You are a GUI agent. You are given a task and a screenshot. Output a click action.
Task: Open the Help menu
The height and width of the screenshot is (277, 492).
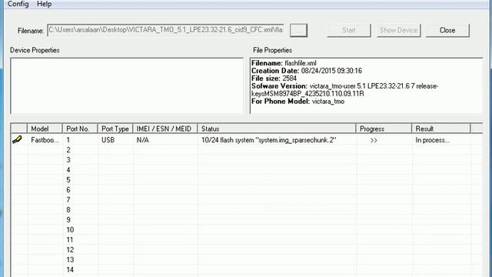point(44,4)
